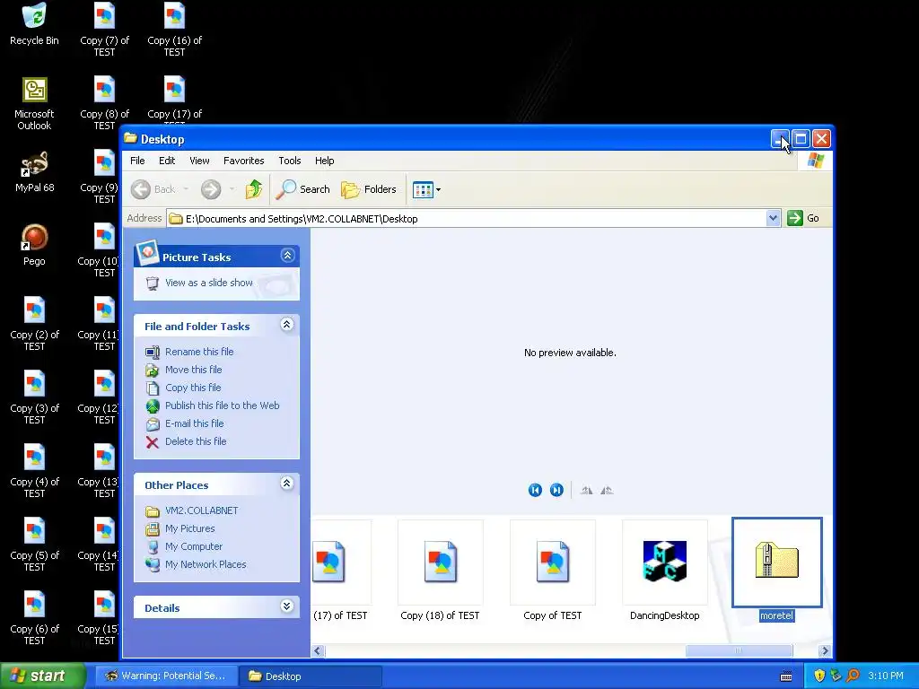Open Forward history dropdown arrow

pos(232,189)
